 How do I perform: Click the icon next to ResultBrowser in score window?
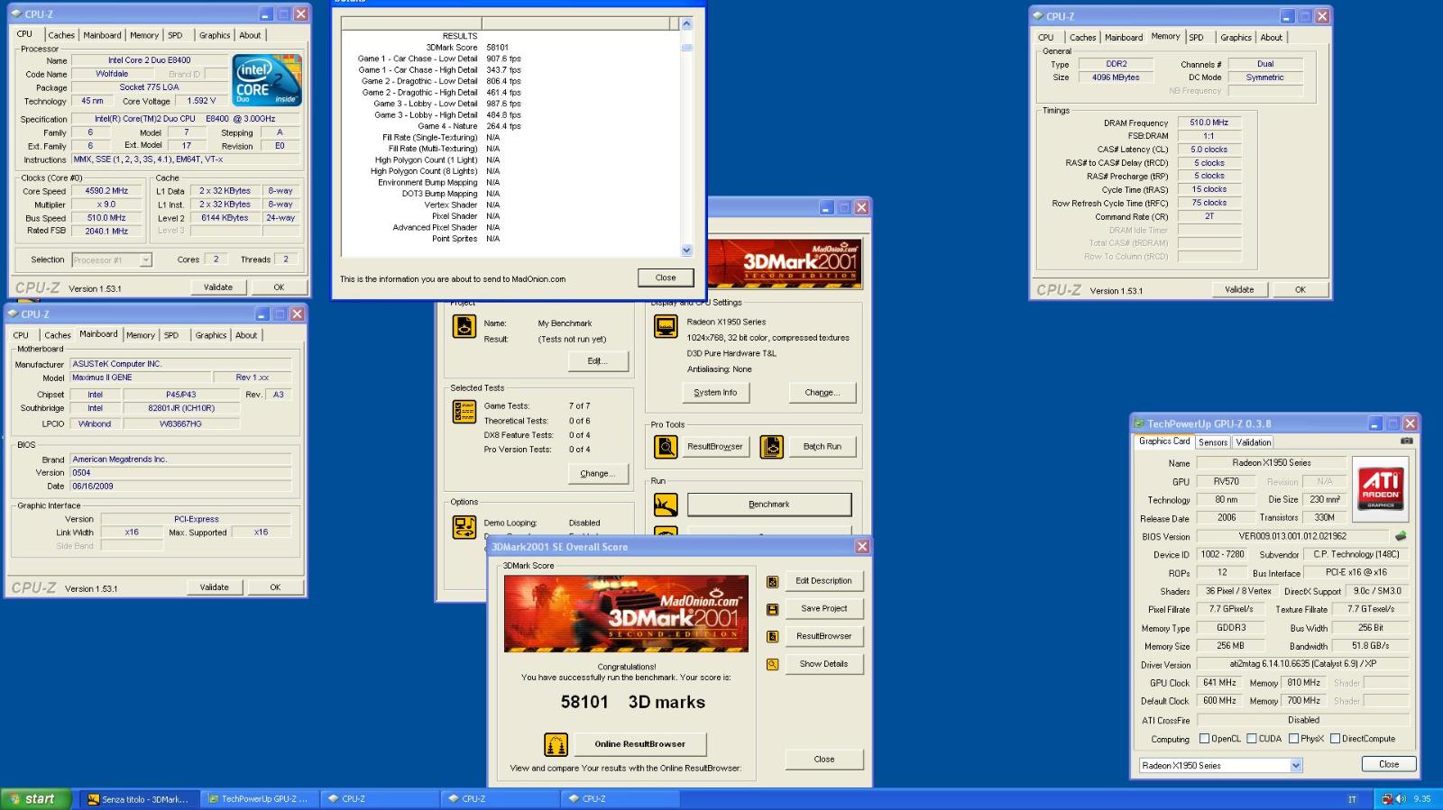772,636
